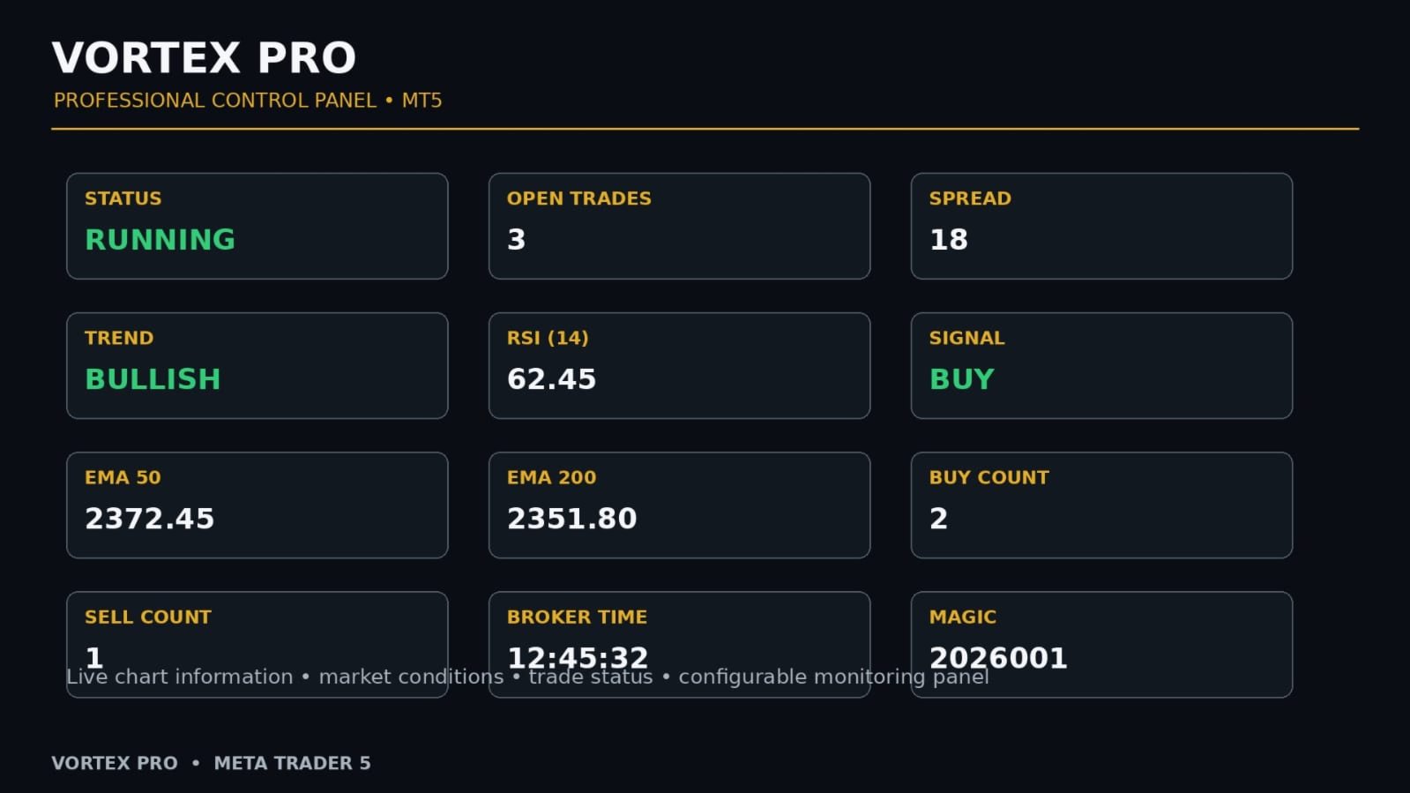Click the STATUS card showing RUNNING
Image resolution: width=1410 pixels, height=793 pixels.
point(257,226)
